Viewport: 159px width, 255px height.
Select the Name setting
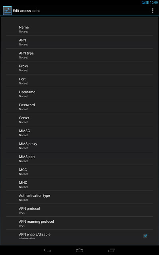(x=79, y=29)
